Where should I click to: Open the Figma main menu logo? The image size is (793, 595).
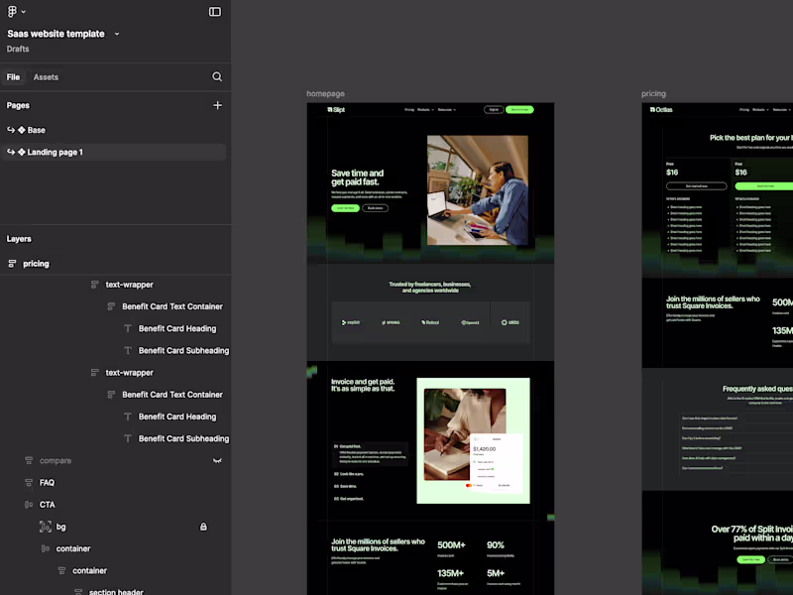(12, 11)
